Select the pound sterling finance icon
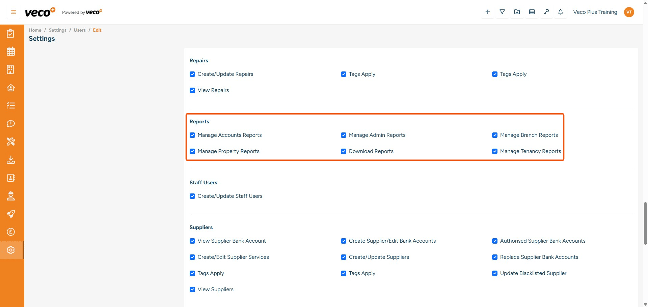 click(x=11, y=232)
